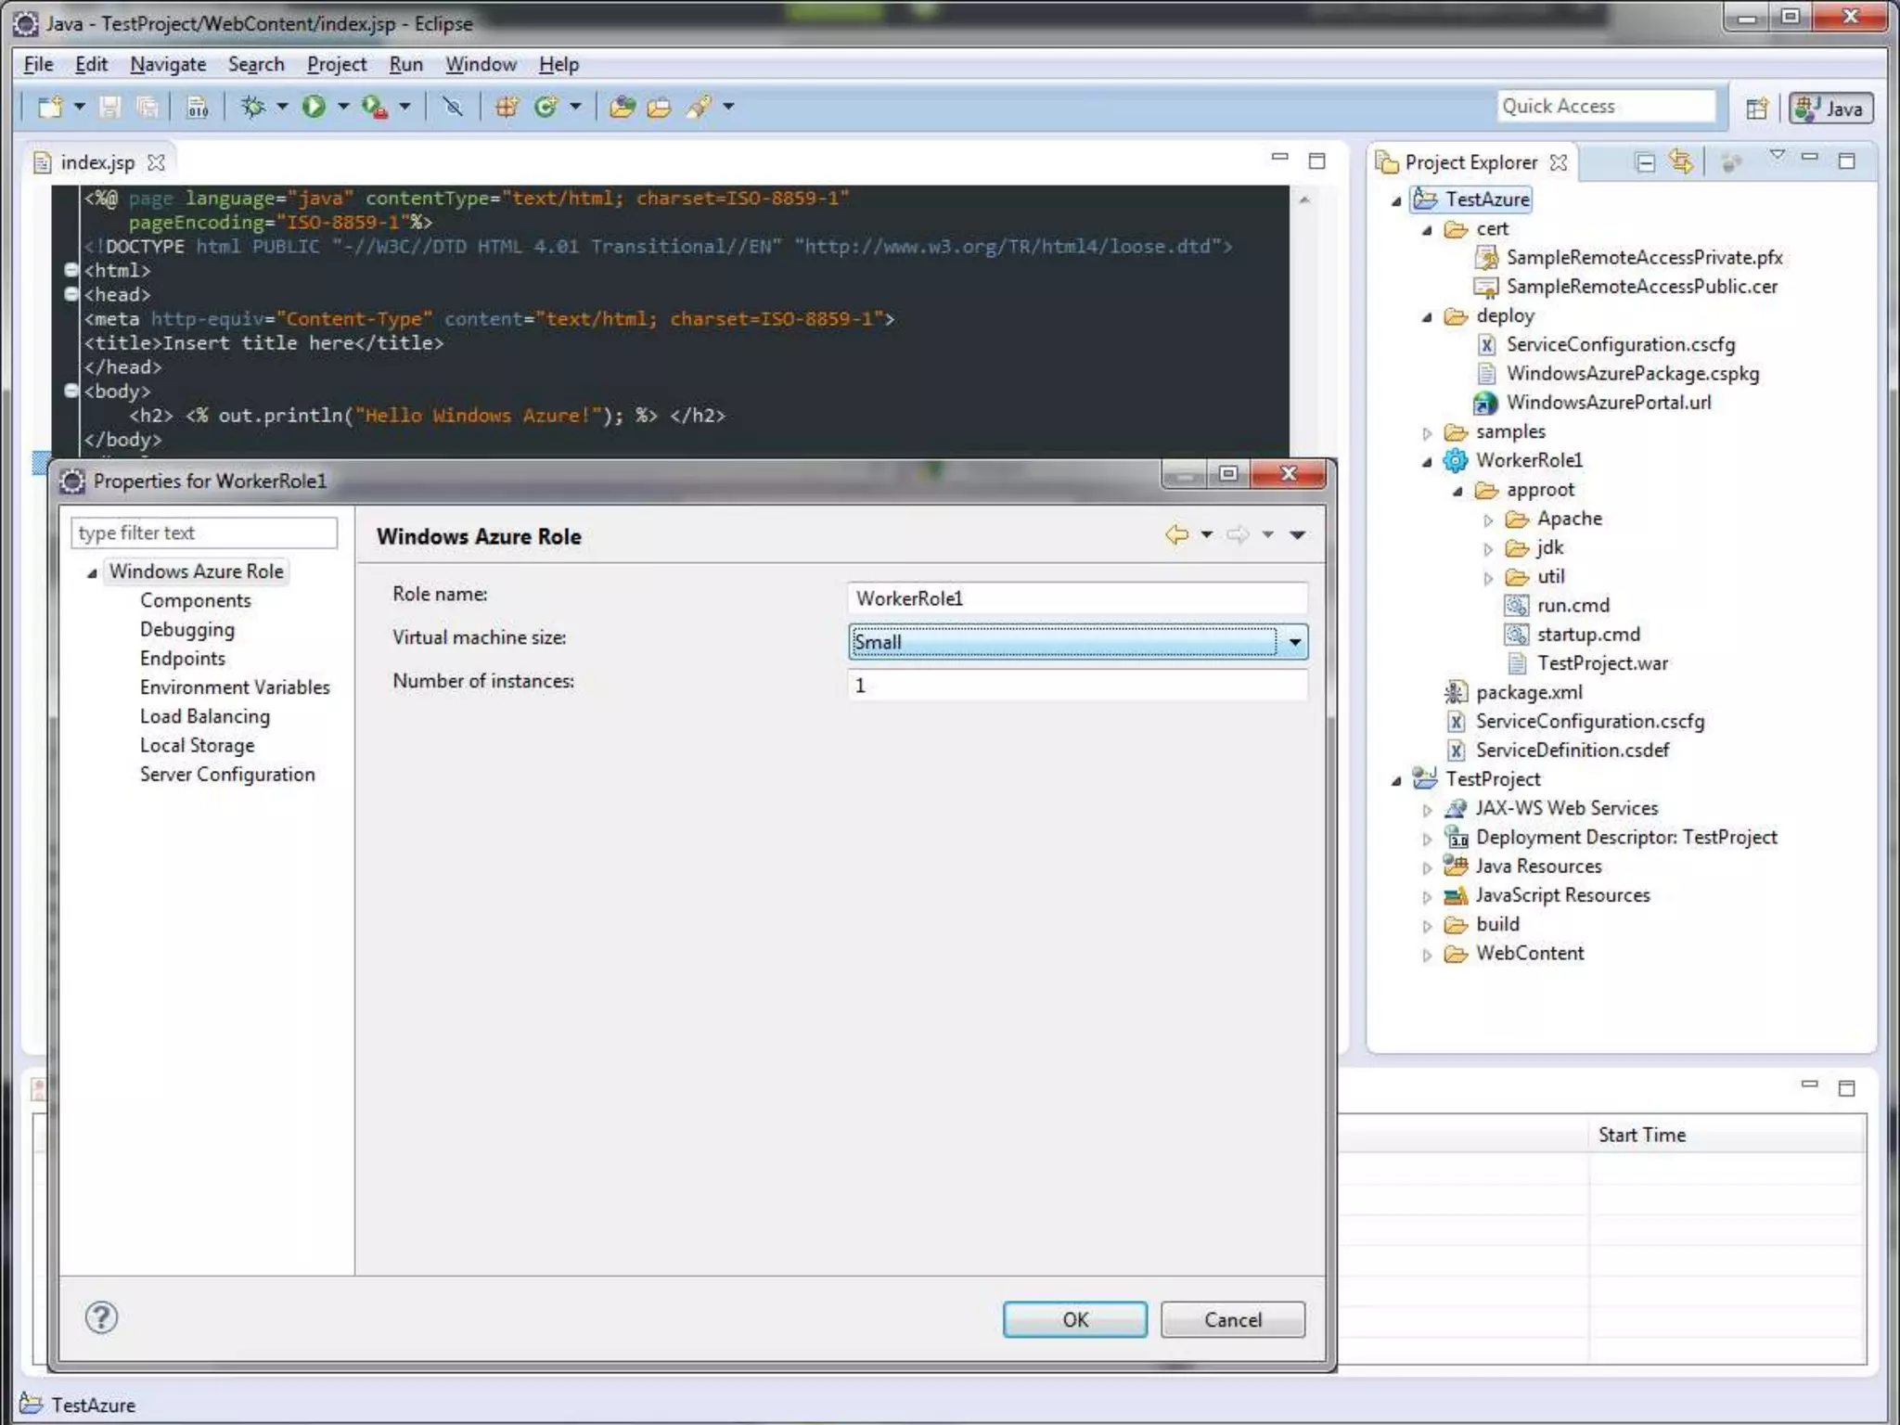The height and width of the screenshot is (1425, 1900).
Task: Click the green Run button icon
Action: coord(314,107)
